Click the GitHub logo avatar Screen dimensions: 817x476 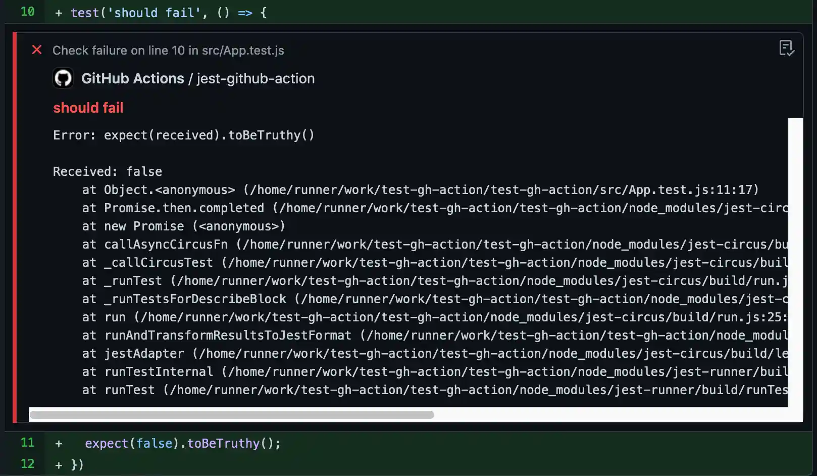[x=63, y=78]
